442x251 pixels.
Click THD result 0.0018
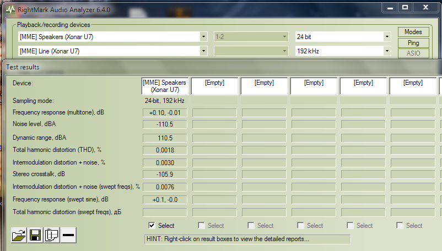(165, 150)
